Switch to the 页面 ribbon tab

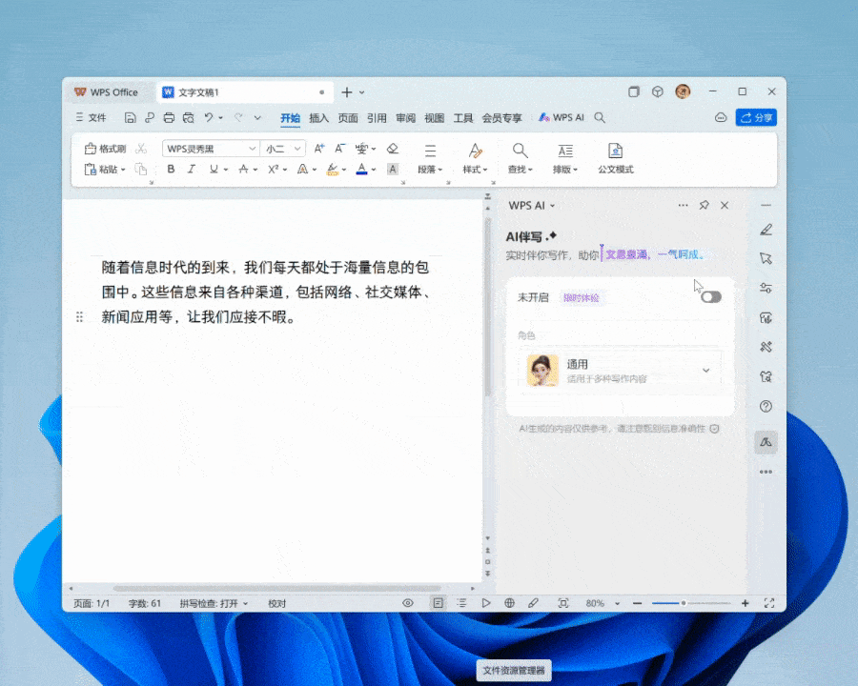pos(347,118)
